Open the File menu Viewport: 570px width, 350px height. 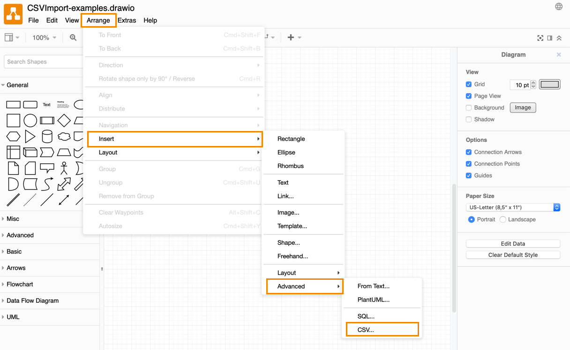33,20
